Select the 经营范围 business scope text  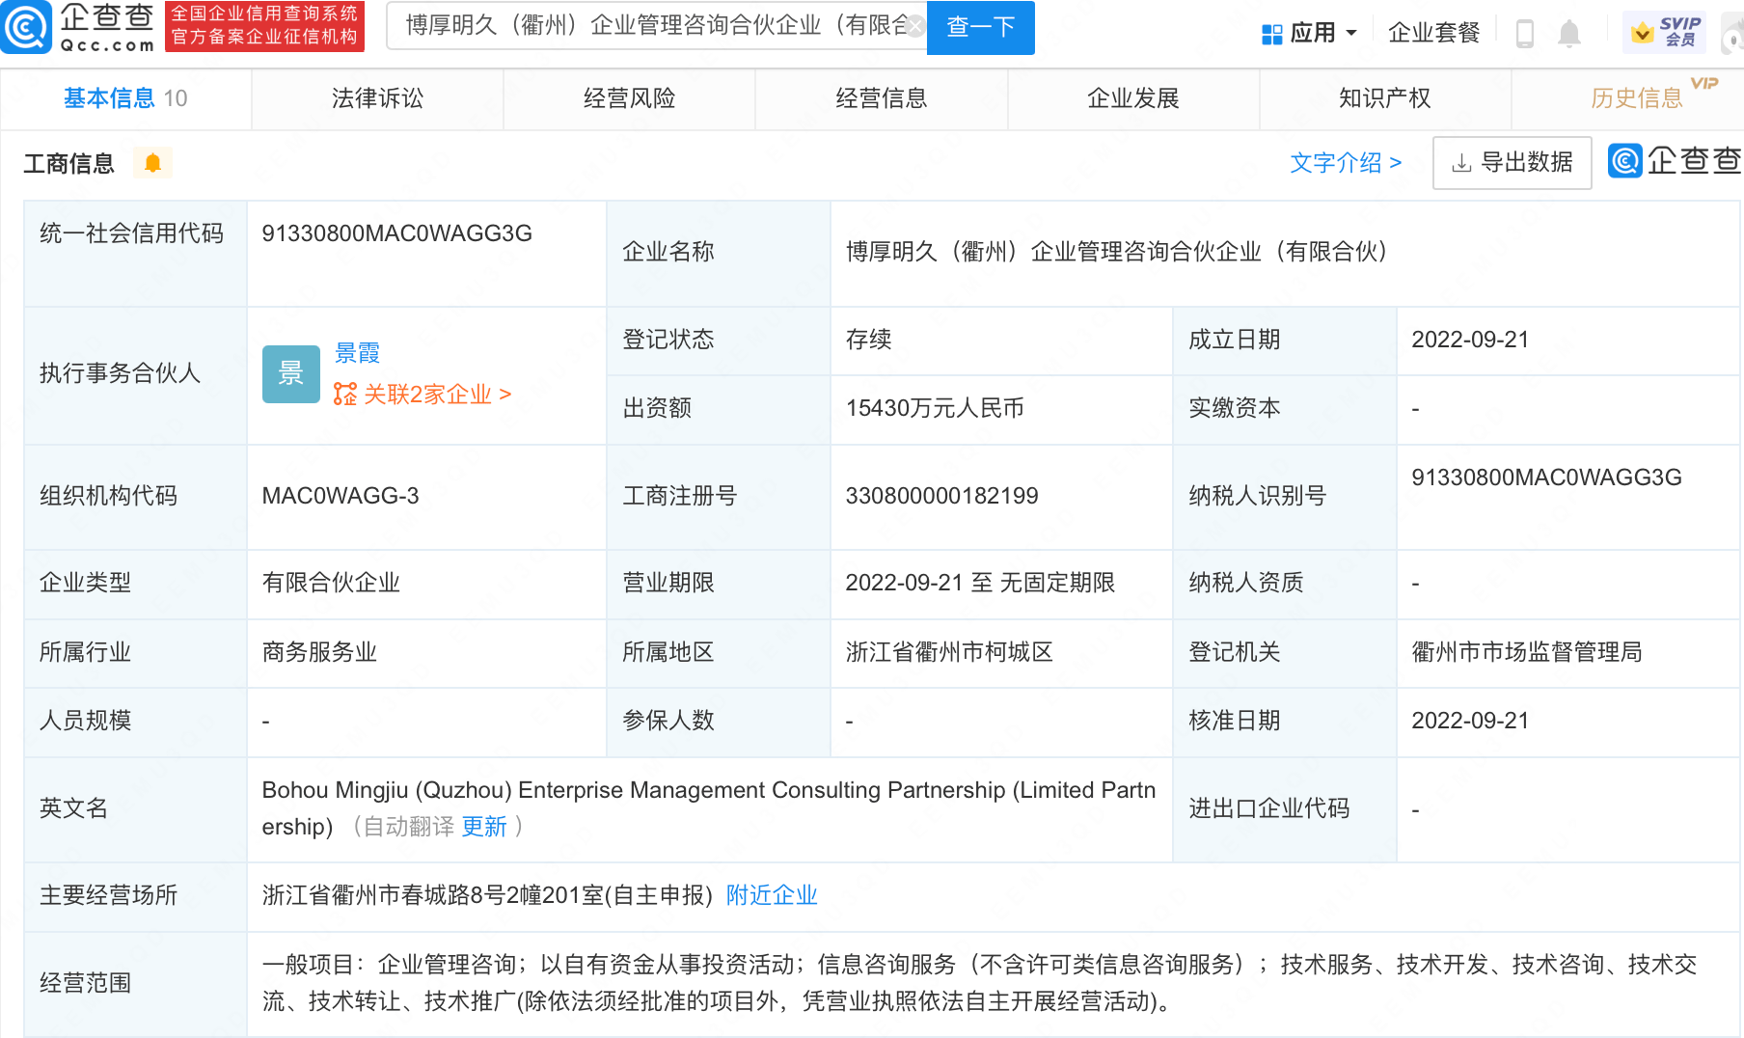click(x=979, y=983)
